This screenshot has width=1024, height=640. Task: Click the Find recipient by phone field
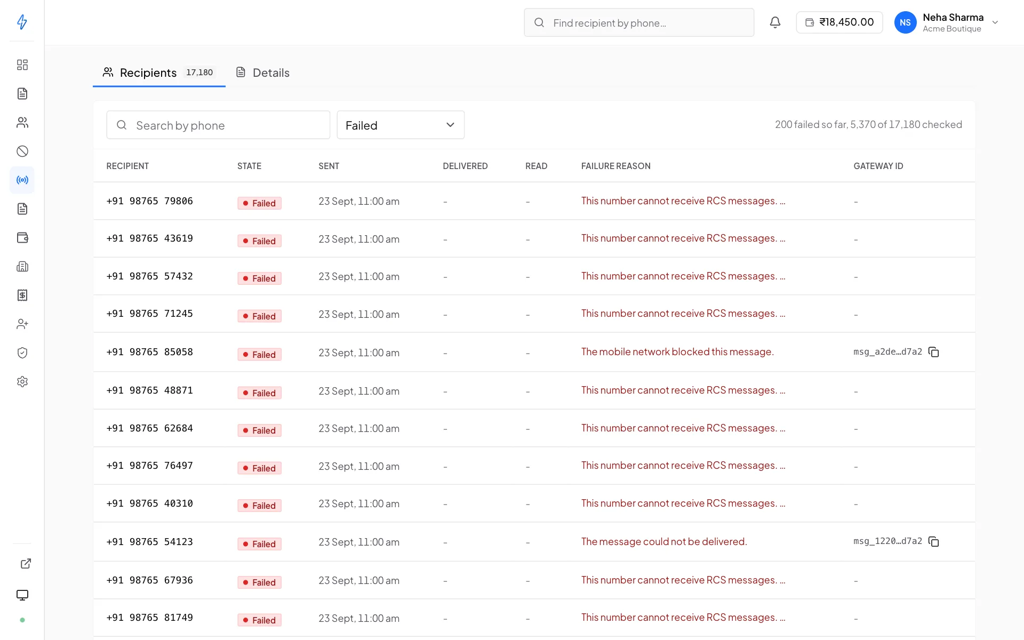639,22
